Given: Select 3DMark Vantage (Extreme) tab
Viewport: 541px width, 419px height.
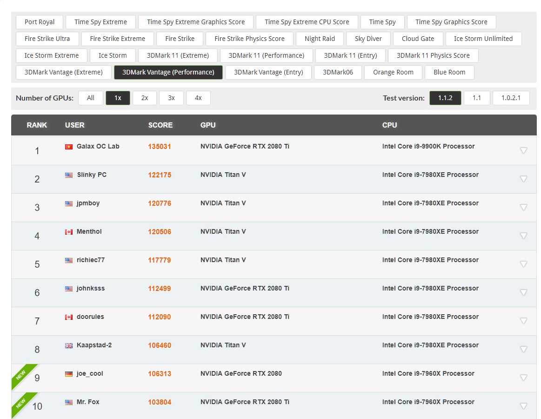Looking at the screenshot, I should click(63, 72).
